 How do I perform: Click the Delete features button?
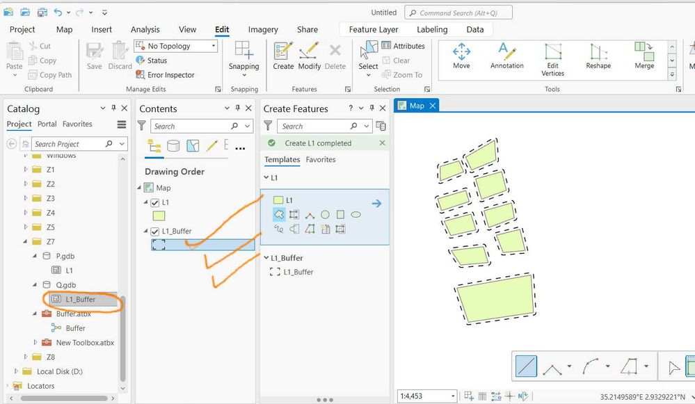coord(335,56)
